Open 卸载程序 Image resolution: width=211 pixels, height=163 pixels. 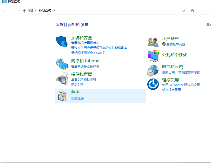click(77, 98)
